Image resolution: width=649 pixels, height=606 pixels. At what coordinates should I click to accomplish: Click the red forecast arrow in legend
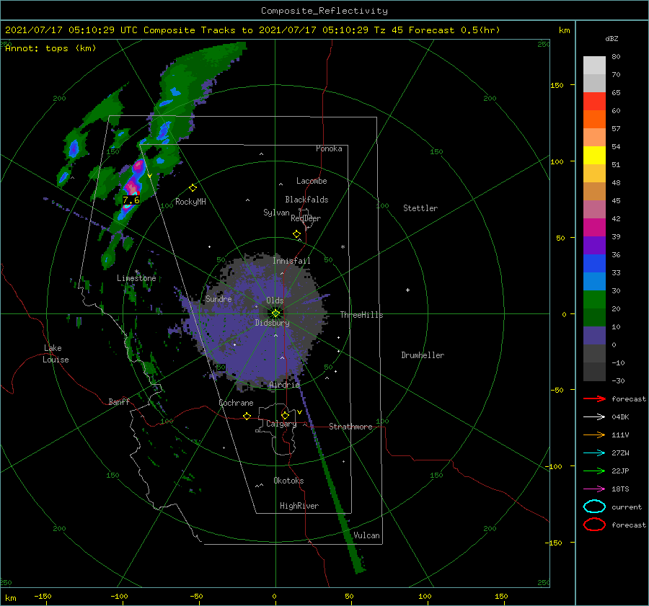(x=594, y=398)
